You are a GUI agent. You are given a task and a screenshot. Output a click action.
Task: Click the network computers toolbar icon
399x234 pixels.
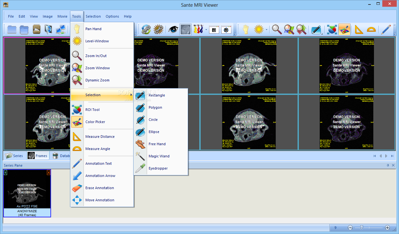pyautogui.click(x=61, y=29)
